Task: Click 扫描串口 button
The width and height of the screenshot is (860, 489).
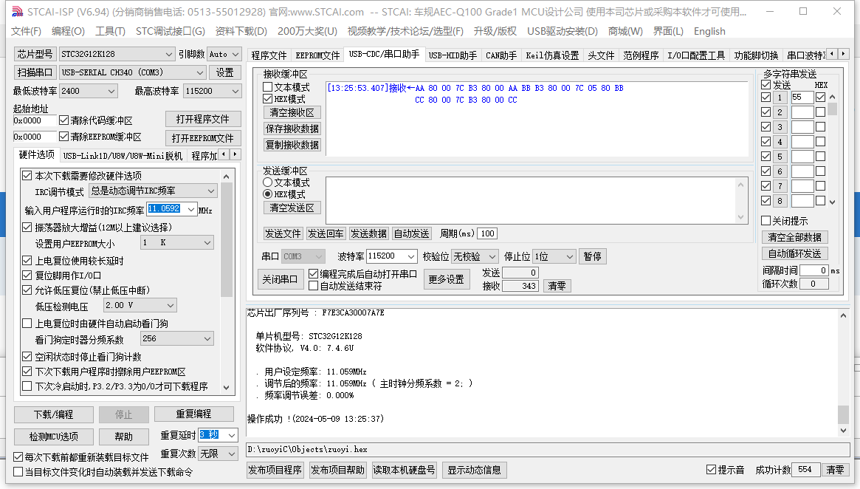Action: pos(35,72)
